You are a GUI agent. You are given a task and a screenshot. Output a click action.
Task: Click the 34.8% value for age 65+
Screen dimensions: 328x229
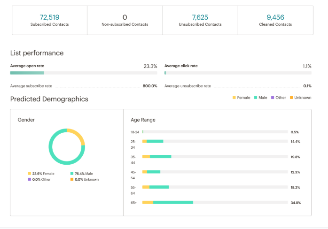click(296, 203)
